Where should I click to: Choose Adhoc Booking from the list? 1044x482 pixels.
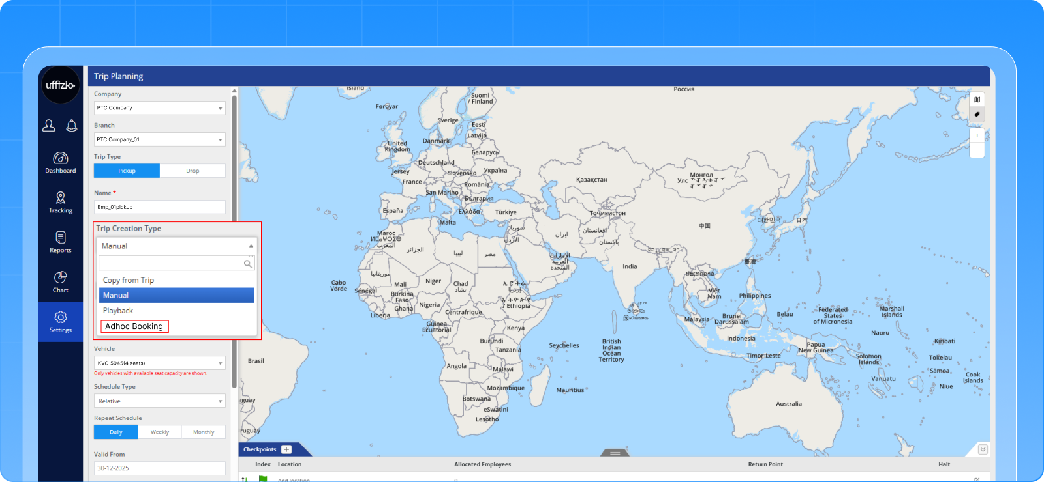(x=134, y=326)
